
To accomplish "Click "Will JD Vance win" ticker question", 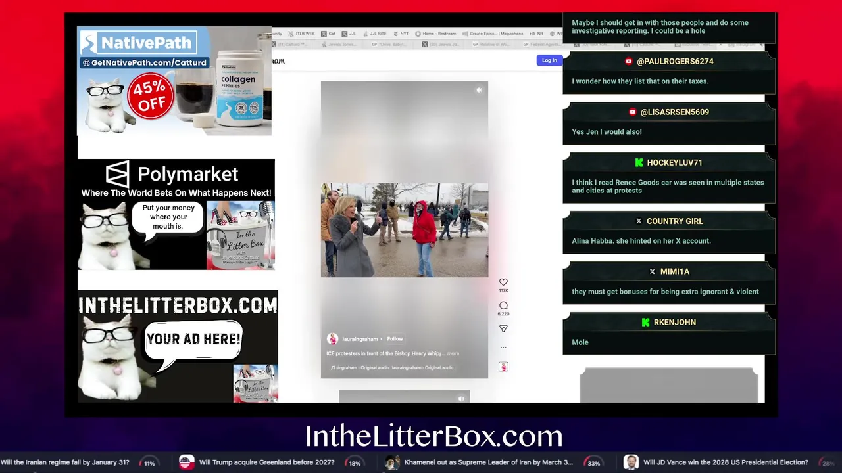I will pyautogui.click(x=726, y=462).
